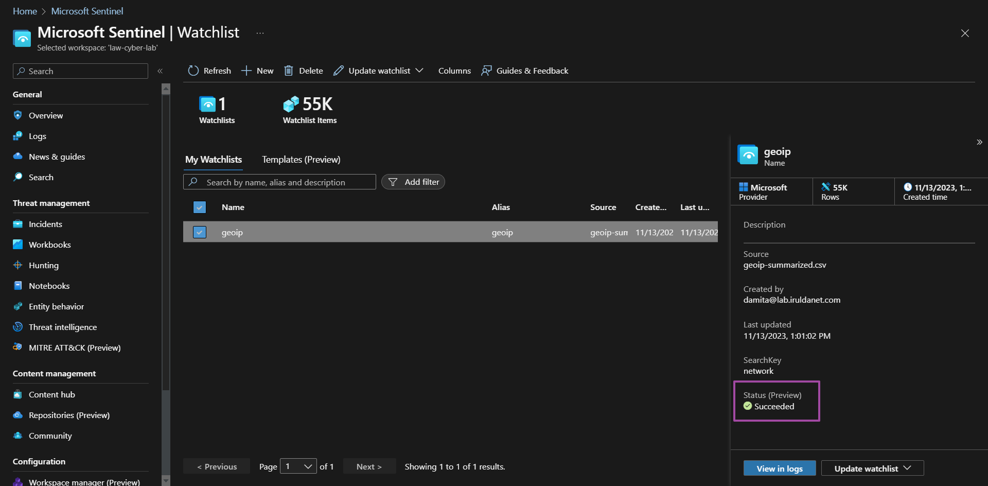Click the Delete trash icon
988x486 pixels.
289,71
